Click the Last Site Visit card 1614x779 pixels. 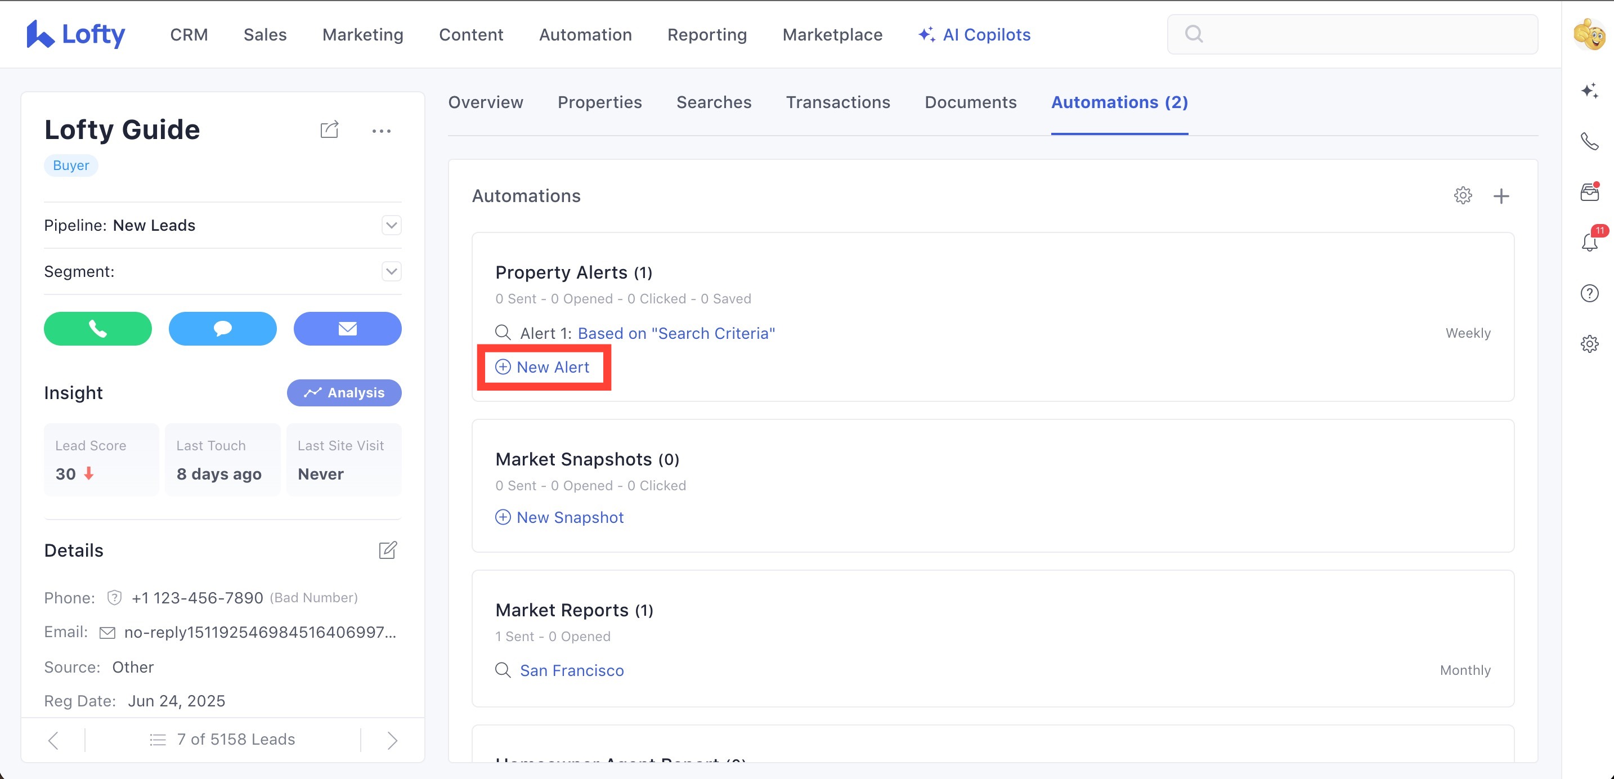click(344, 460)
